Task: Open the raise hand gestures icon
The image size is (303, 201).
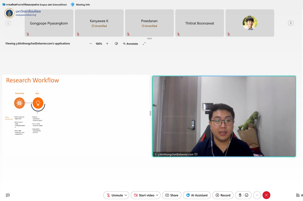Action: pos(240,195)
